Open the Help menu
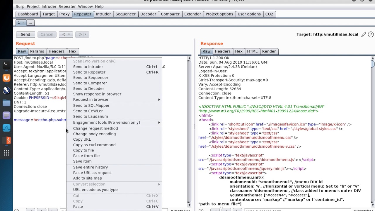Image resolution: width=375 pixels, height=211 pixels. pyautogui.click(x=99, y=6)
